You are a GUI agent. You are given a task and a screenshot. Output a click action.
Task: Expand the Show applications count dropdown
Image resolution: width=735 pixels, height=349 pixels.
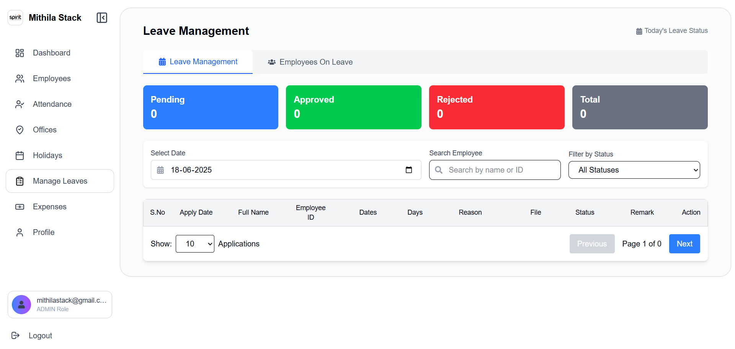click(x=195, y=244)
